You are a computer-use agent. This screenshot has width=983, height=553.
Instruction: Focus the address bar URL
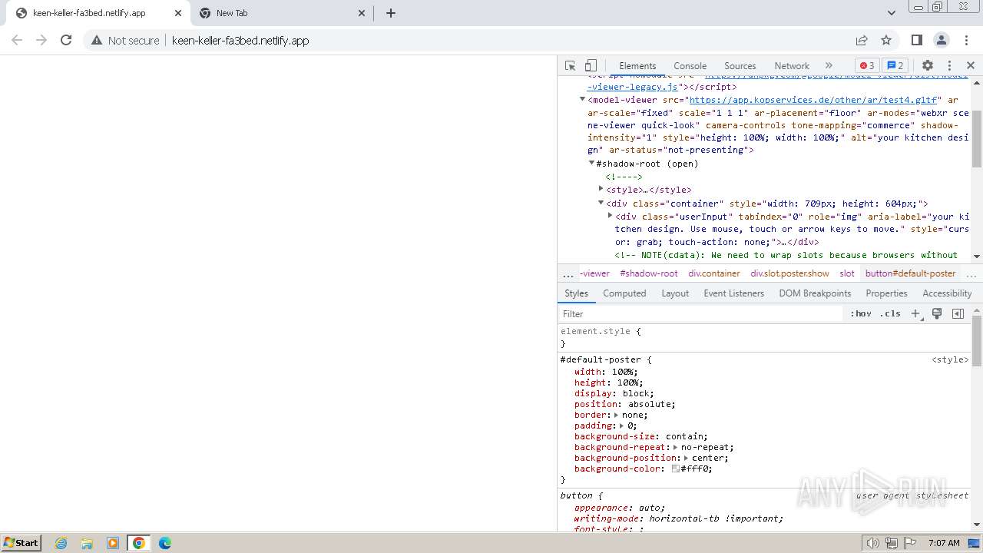point(240,41)
